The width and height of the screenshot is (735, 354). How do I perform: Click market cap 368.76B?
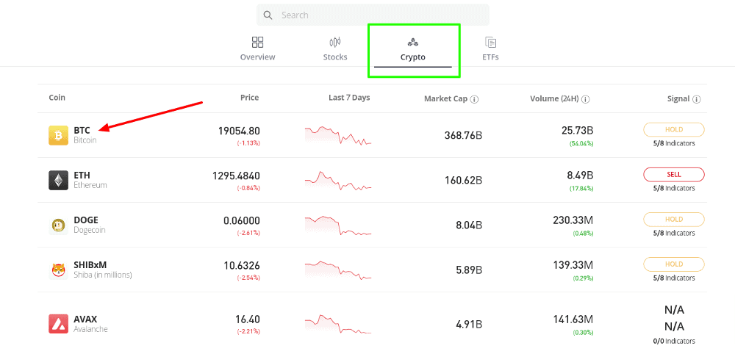point(463,136)
